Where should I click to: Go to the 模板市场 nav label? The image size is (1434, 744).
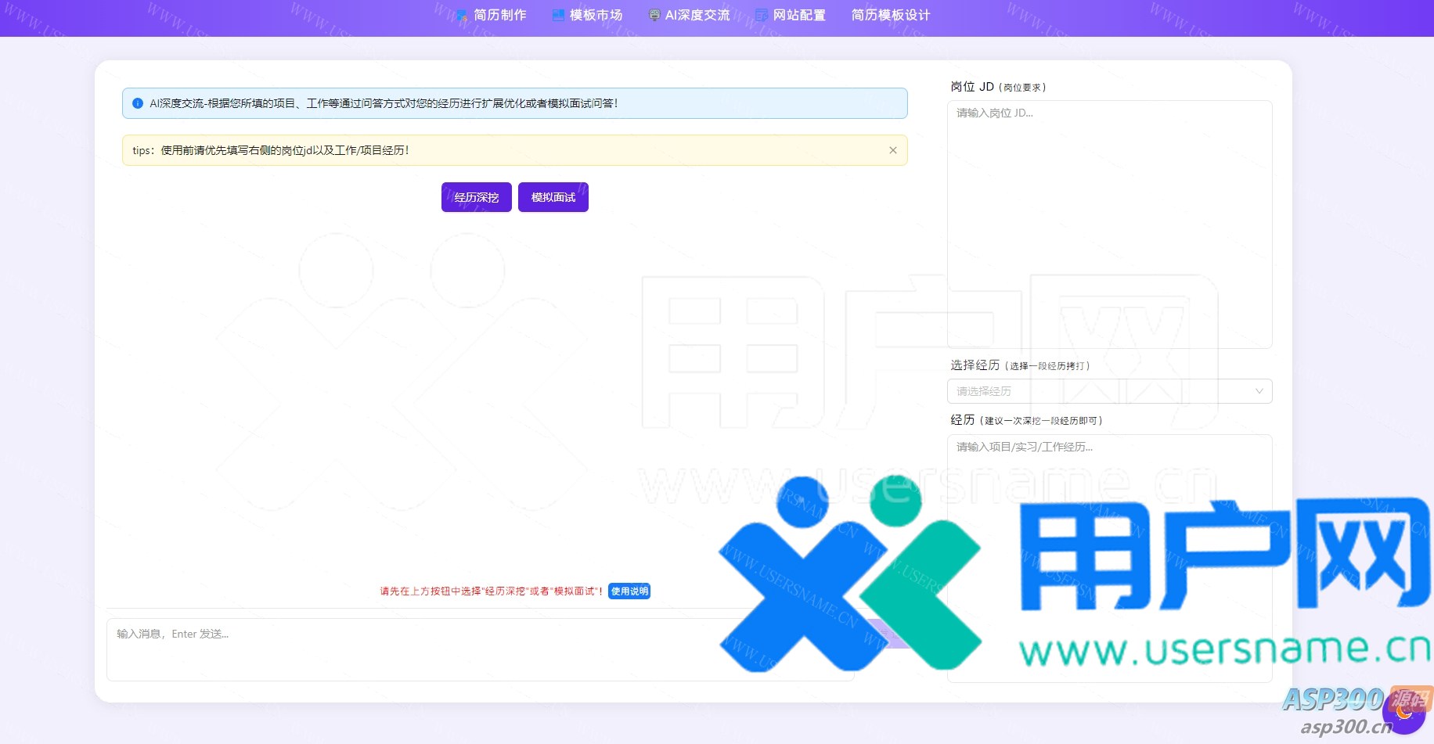point(596,15)
